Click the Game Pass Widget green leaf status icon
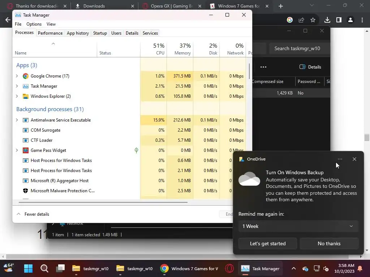Viewport: 370px width, 277px height. [x=136, y=150]
